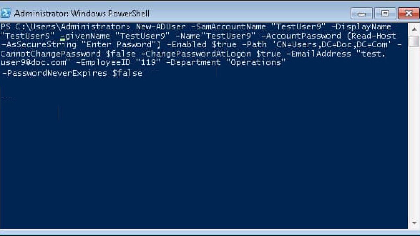Minimize the PowerShell window
Screen dimensions: 420x236
pos(362,14)
